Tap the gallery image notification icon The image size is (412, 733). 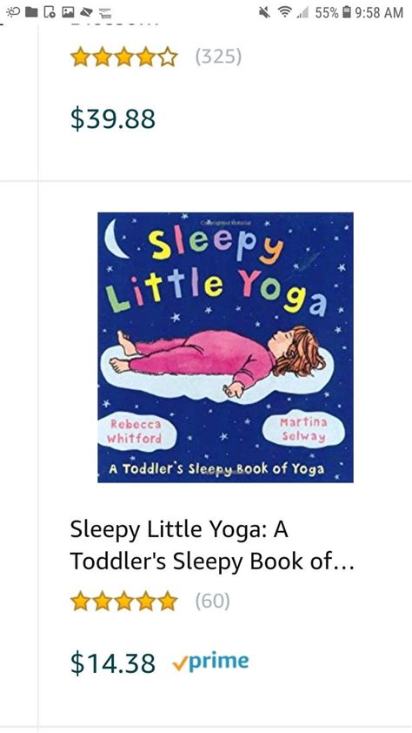[68, 11]
